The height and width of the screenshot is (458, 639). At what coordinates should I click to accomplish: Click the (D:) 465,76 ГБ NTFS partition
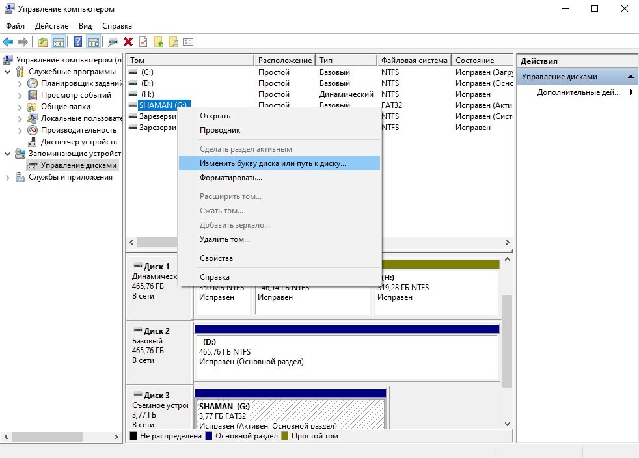tap(347, 357)
